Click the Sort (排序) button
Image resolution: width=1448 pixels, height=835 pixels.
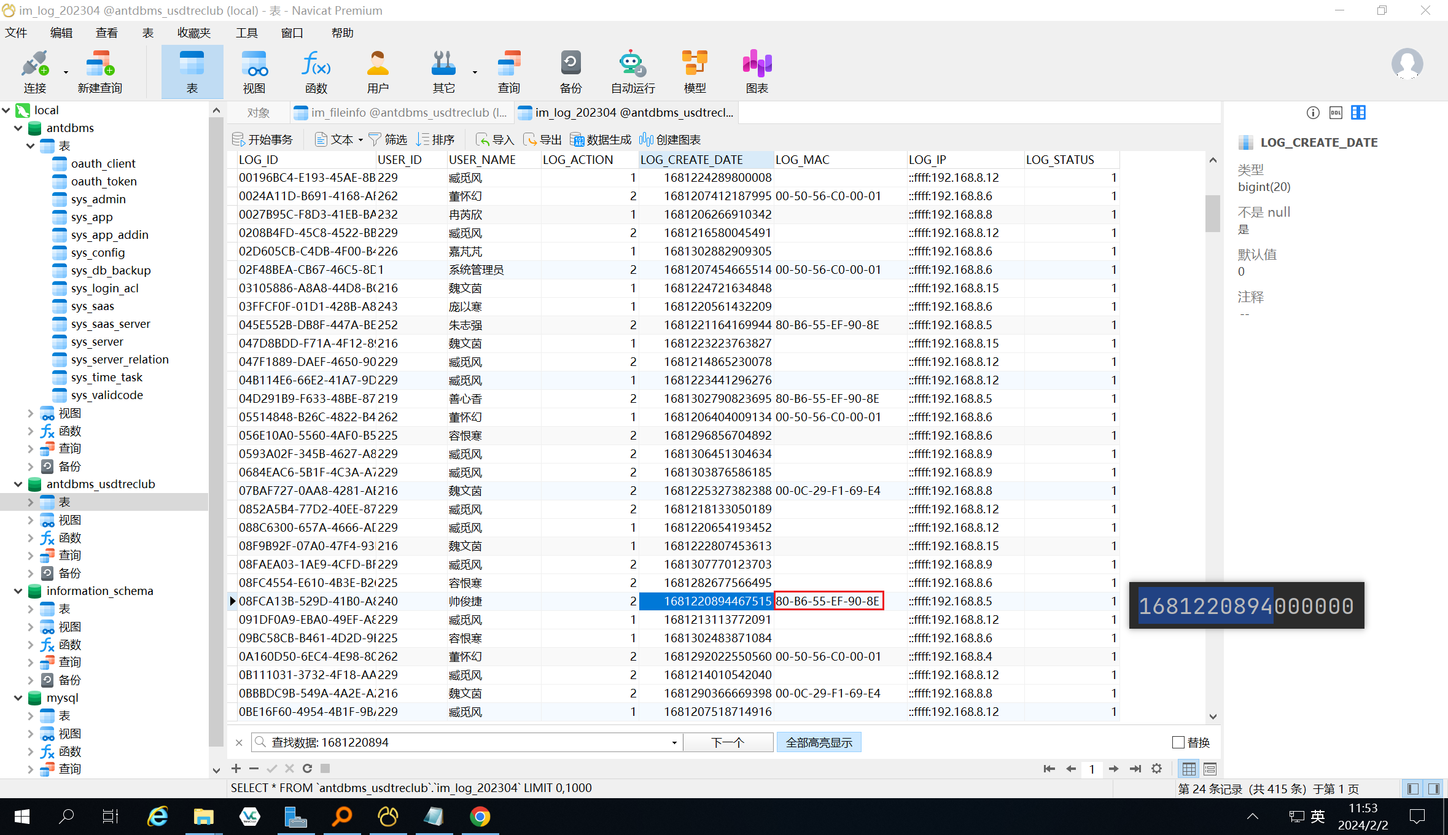click(435, 140)
